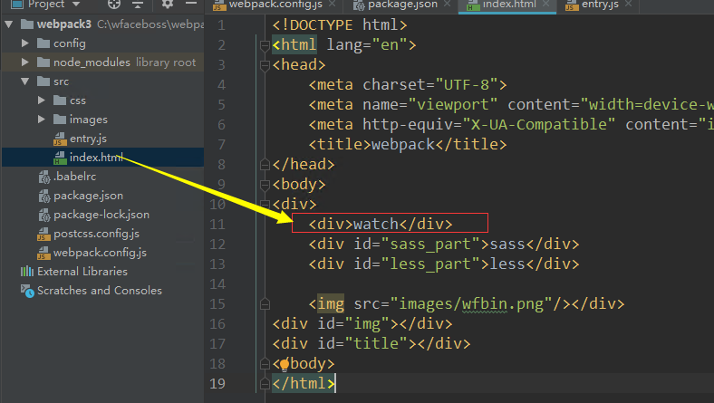Click the intention lightbulb on line 18
Screen dimensions: 714x403
click(285, 364)
